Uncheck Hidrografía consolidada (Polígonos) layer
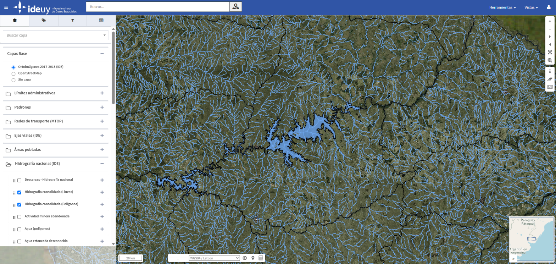 19,204
